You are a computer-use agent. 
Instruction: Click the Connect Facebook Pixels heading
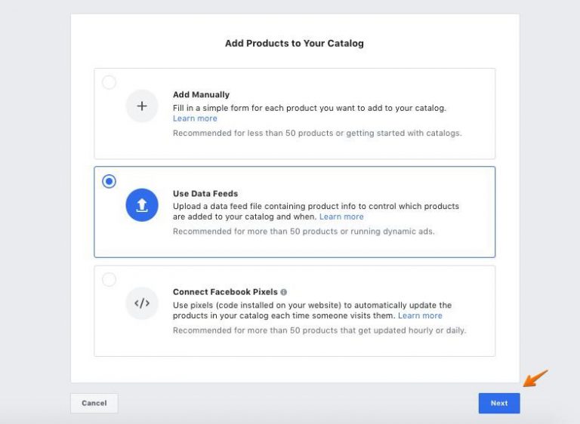[225, 292]
